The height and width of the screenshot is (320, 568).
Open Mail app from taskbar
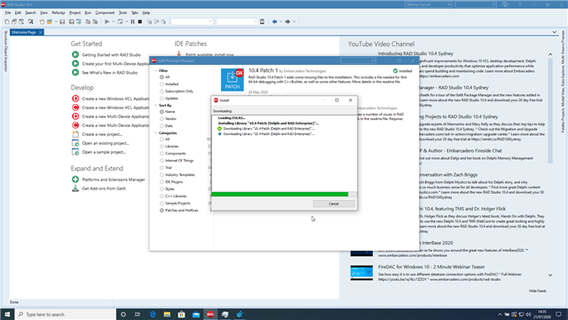pos(196,314)
